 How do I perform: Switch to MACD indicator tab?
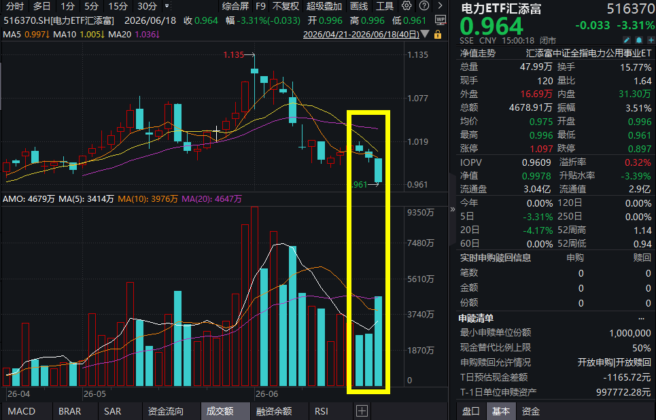point(21,411)
